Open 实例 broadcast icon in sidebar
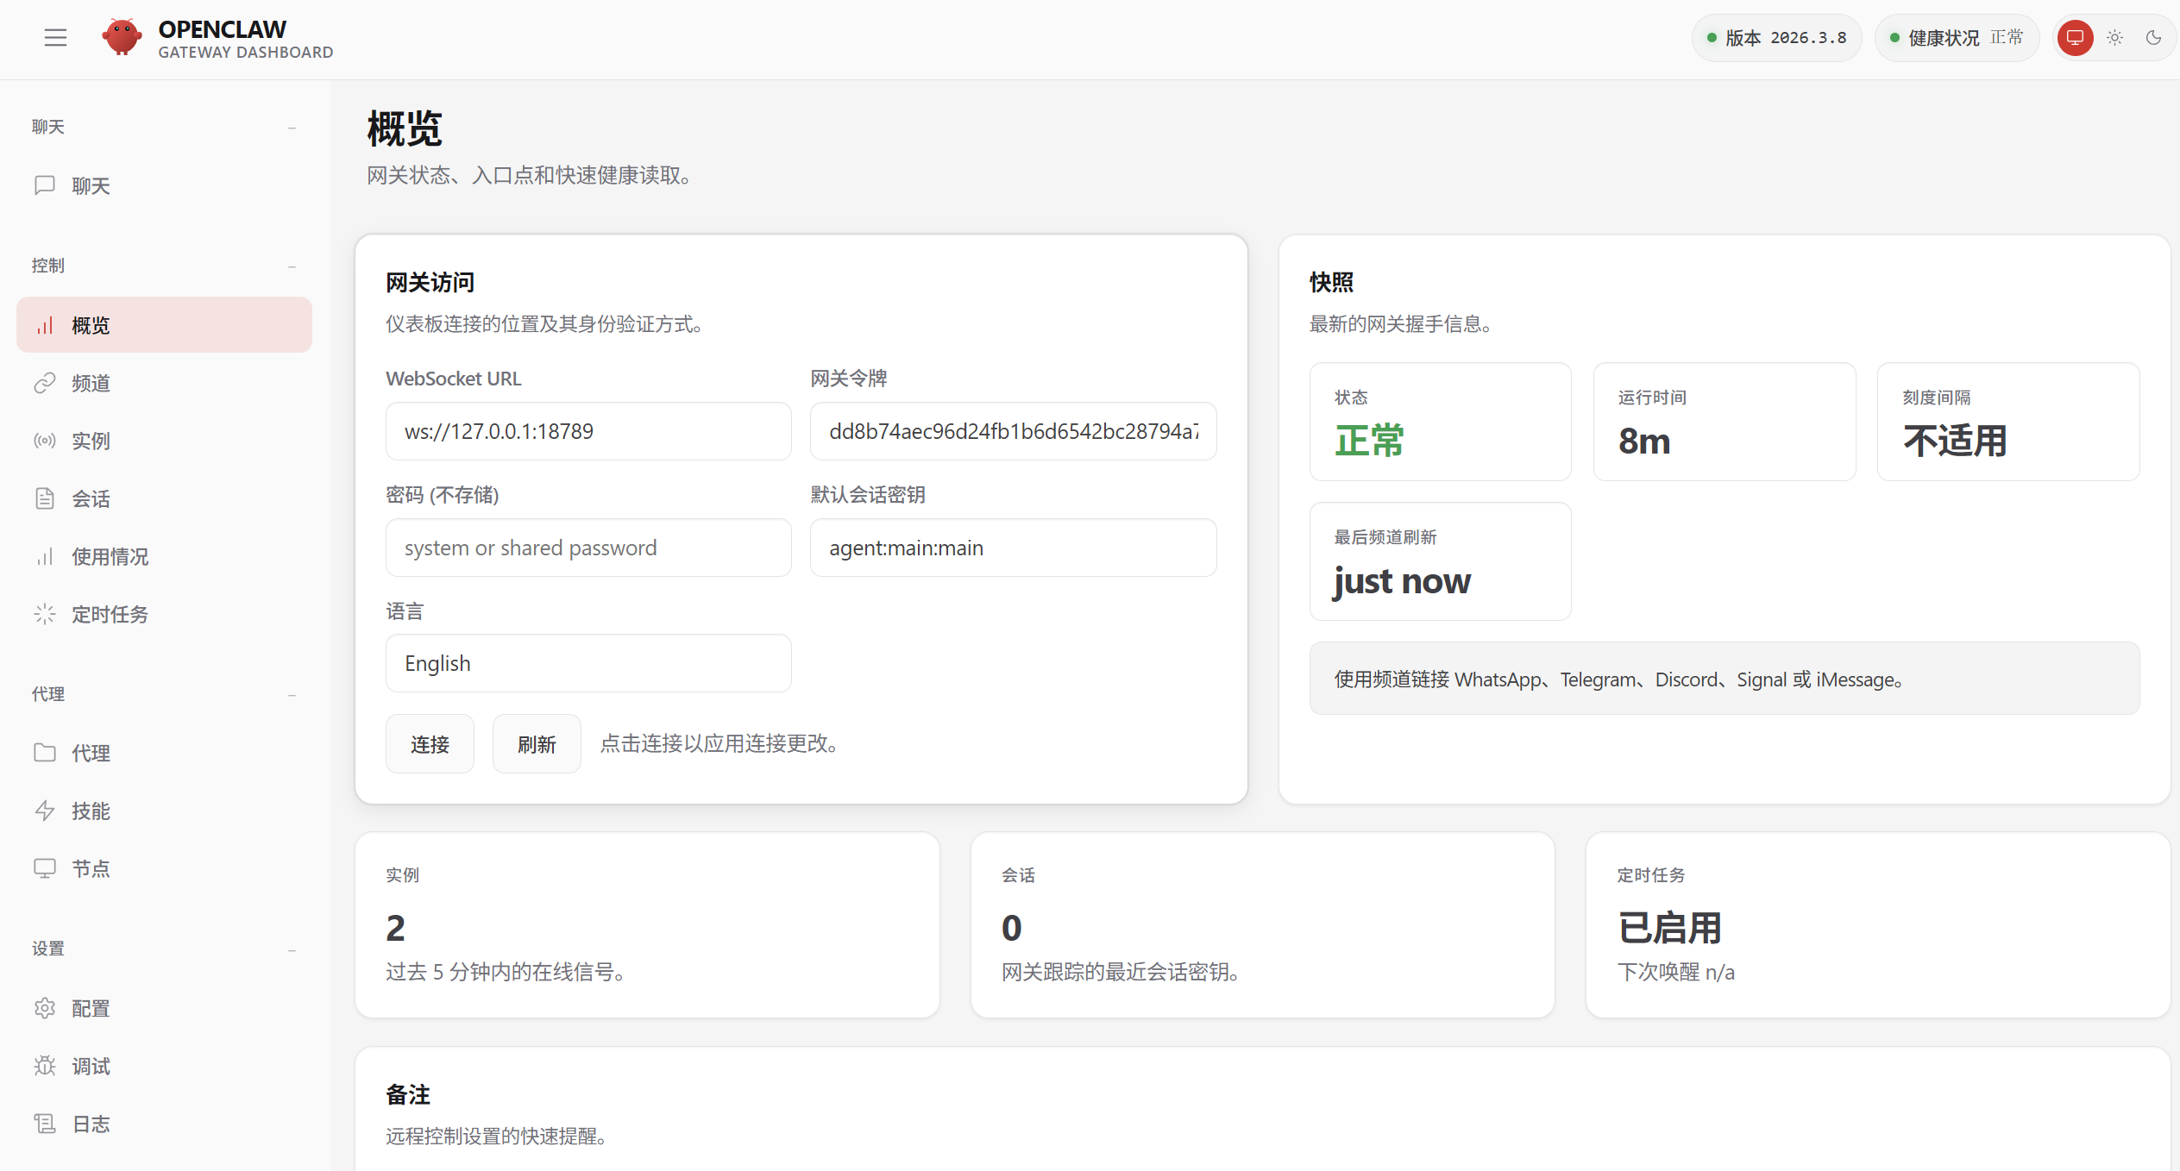This screenshot has width=2180, height=1171. (45, 441)
